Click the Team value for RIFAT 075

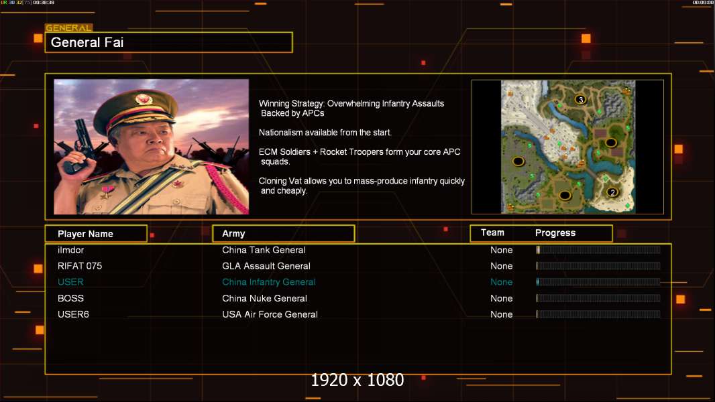pyautogui.click(x=502, y=266)
